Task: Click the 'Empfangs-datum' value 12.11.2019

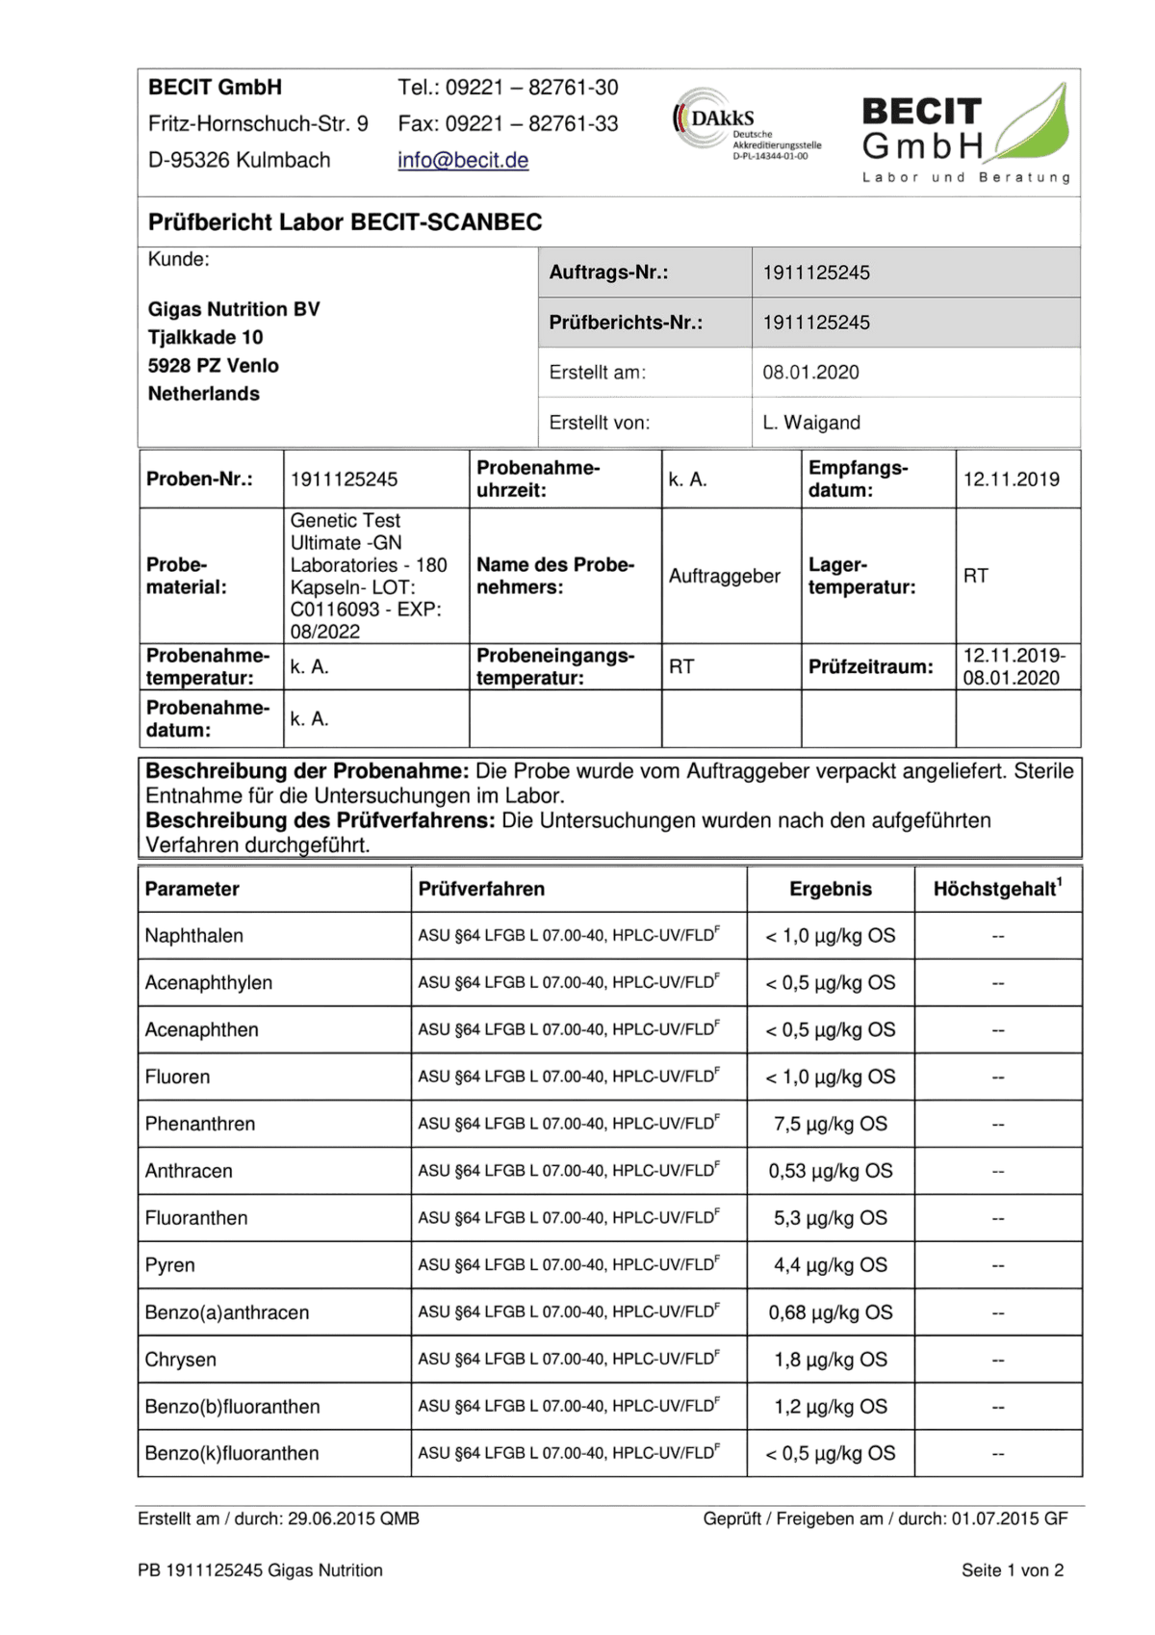Action: click(1011, 480)
